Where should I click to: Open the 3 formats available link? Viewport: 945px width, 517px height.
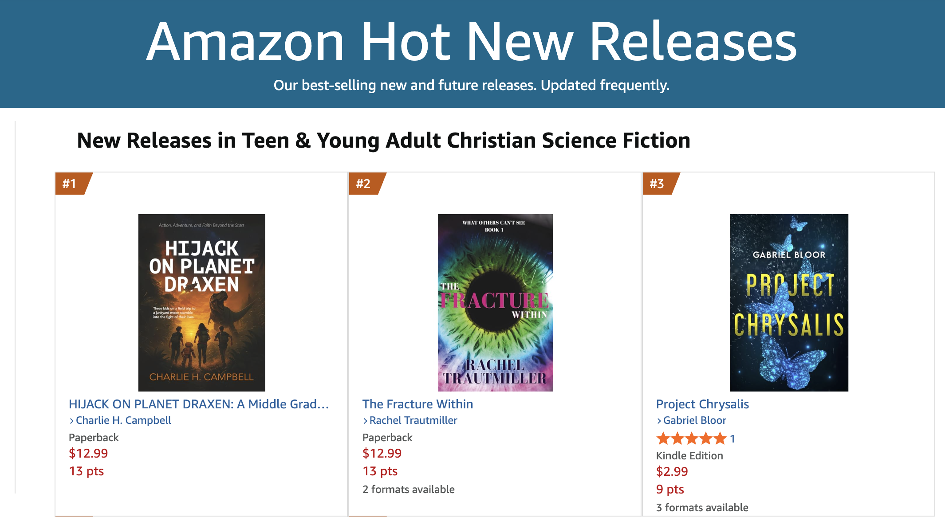pyautogui.click(x=702, y=508)
